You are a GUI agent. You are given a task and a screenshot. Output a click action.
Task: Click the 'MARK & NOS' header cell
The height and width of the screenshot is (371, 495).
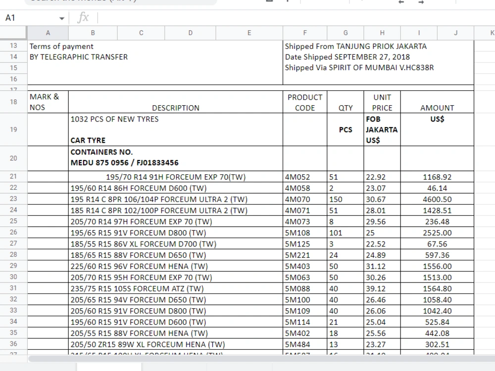(48, 102)
